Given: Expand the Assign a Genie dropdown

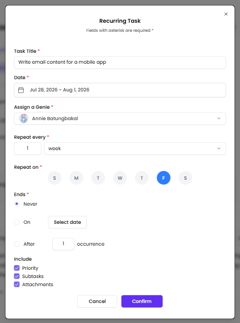Looking at the screenshot, I should (120, 118).
